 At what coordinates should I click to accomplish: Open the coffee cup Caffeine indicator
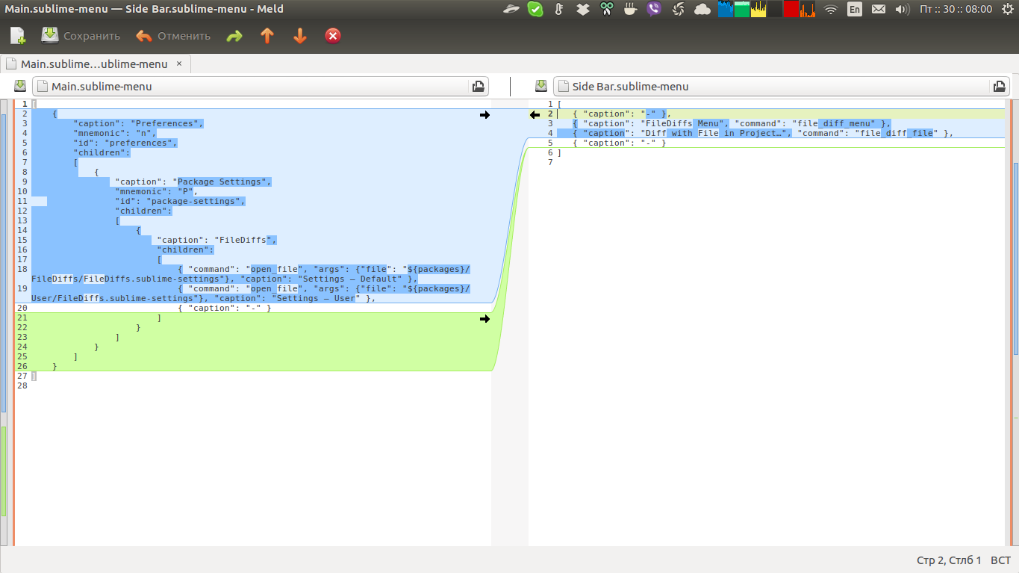(631, 9)
